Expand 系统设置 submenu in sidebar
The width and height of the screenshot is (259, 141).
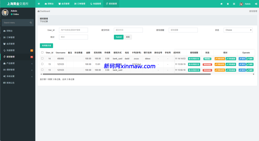click(x=18, y=76)
